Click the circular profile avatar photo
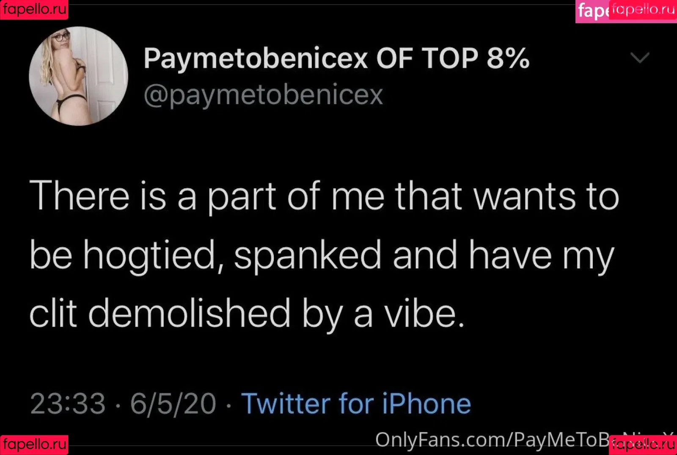Image resolution: width=677 pixels, height=455 pixels. point(78,76)
